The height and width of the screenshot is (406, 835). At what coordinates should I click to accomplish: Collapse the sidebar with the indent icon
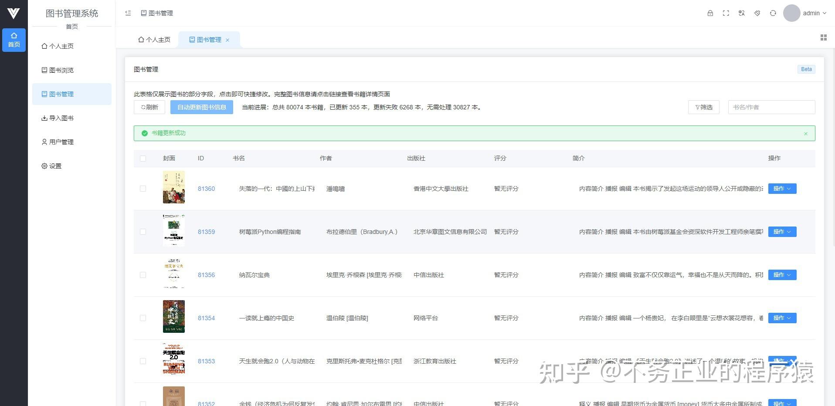(x=128, y=13)
